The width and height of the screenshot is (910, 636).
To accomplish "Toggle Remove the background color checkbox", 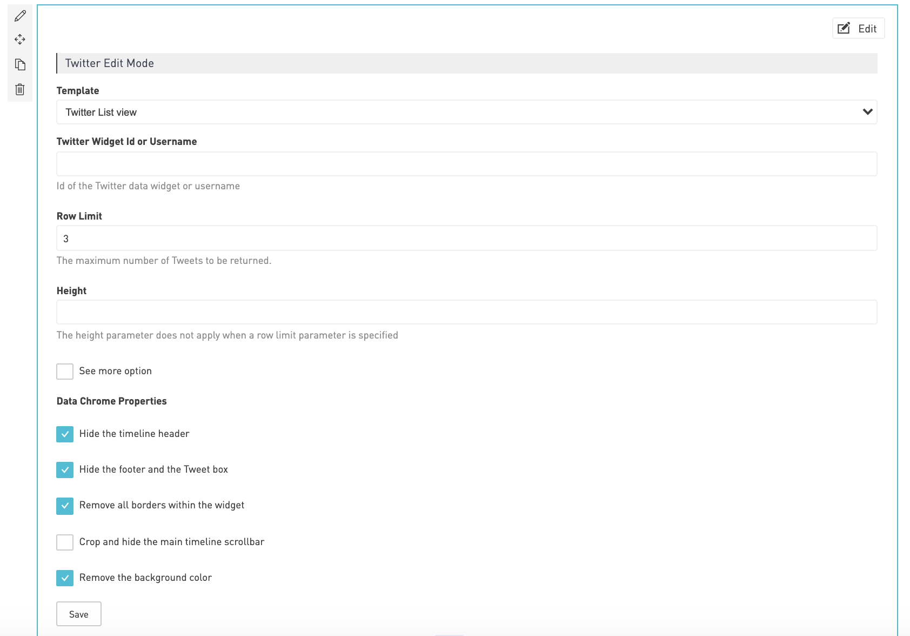I will (65, 578).
